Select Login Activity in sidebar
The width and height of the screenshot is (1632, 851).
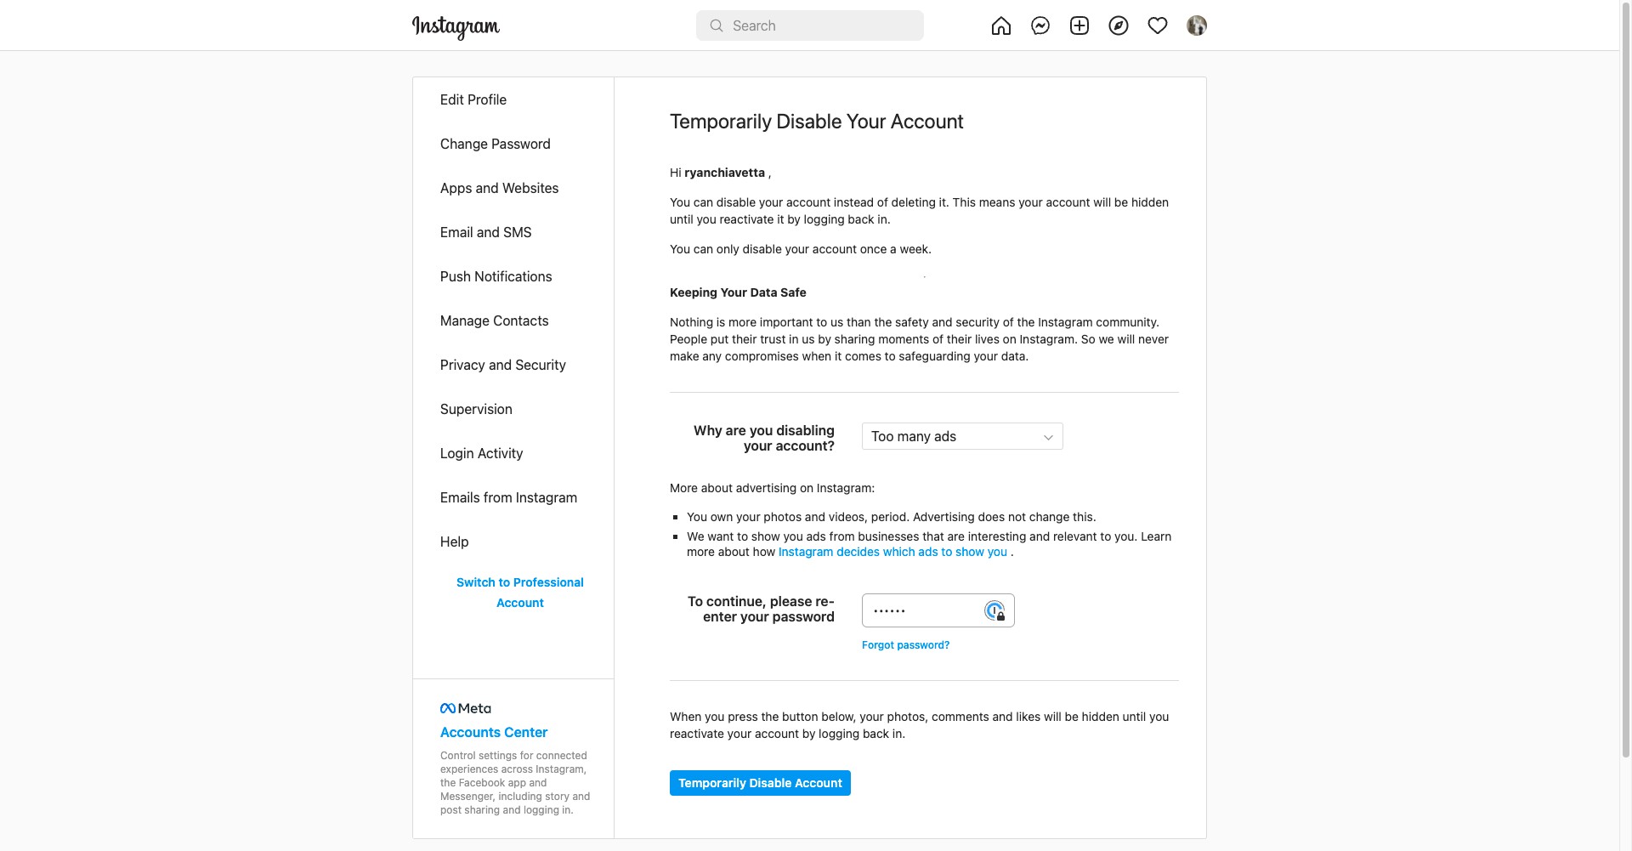tap(481, 454)
